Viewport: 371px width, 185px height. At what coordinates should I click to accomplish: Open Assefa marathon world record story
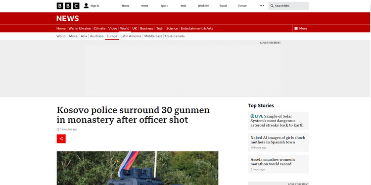pos(273,162)
